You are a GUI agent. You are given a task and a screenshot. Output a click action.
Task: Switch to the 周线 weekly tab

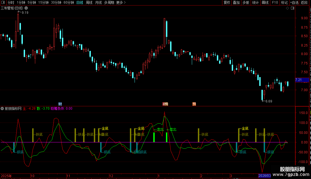coord(89,2)
